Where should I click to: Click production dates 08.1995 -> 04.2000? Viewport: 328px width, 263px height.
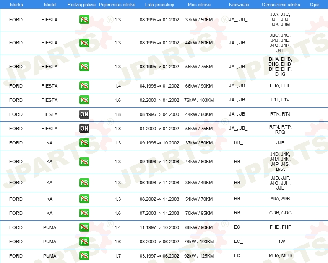(159, 114)
